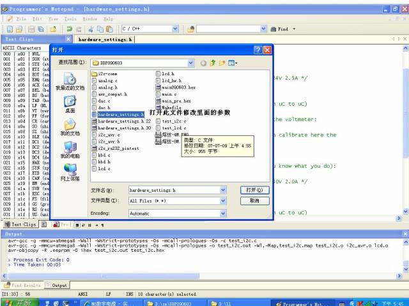Screen dimensions: 409x306
Task: Select main.c in the file list
Action: point(169,94)
